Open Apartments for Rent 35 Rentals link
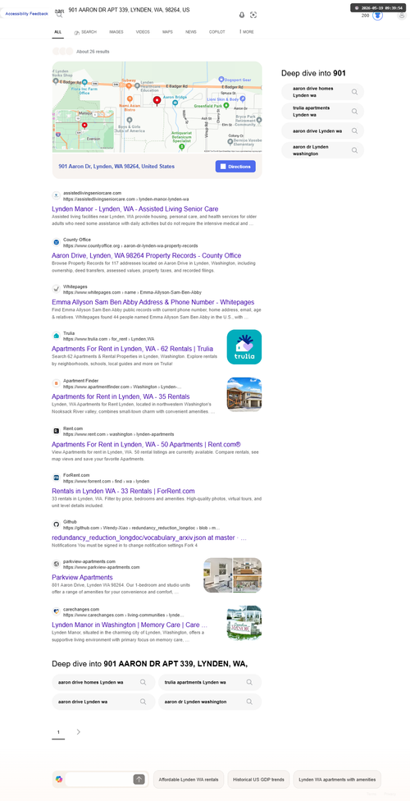The image size is (410, 801). (x=121, y=396)
